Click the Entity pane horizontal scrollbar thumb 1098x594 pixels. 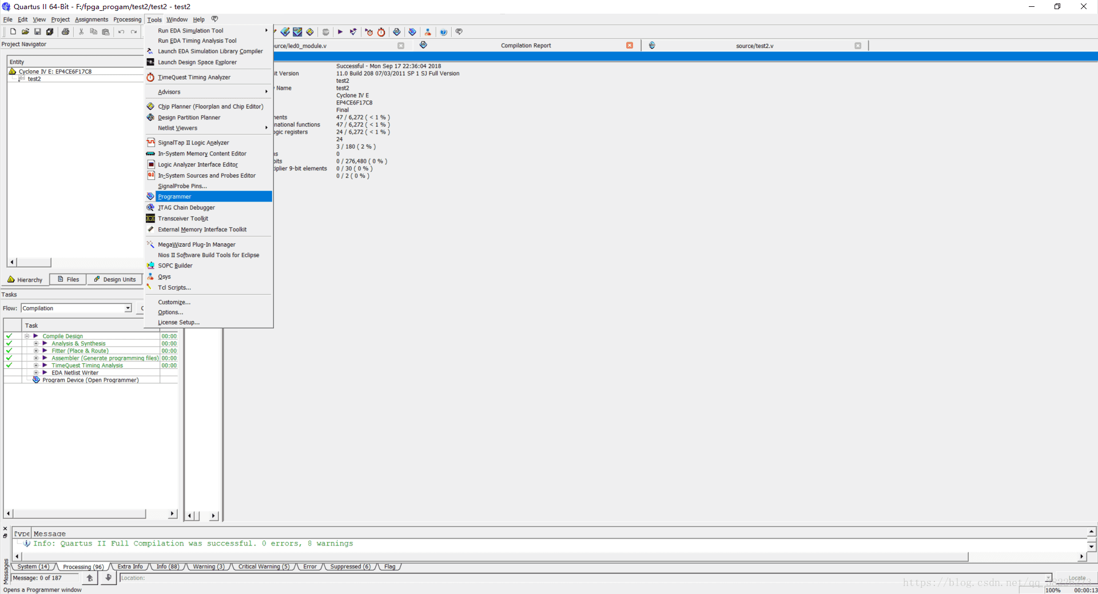(34, 262)
